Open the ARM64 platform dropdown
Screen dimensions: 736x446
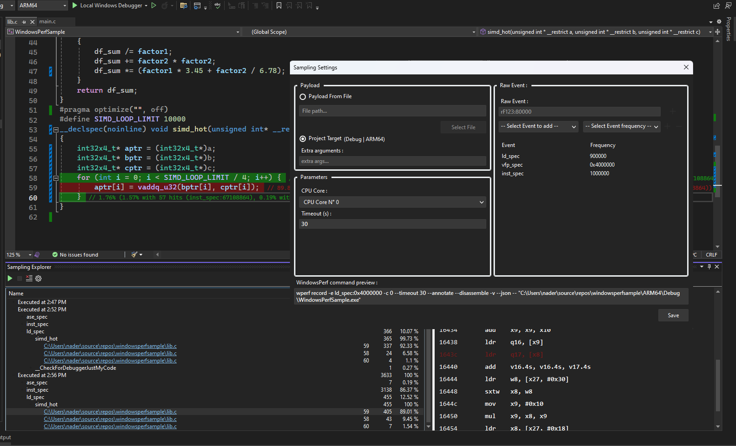66,5
